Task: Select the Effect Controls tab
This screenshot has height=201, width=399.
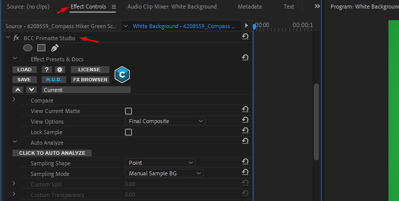Action: click(x=88, y=7)
